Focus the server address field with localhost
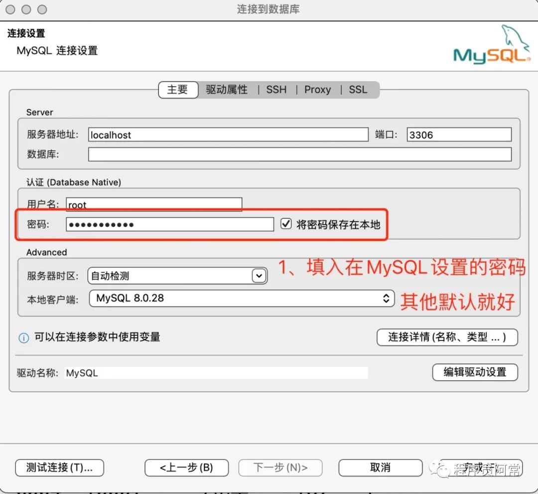 point(228,135)
